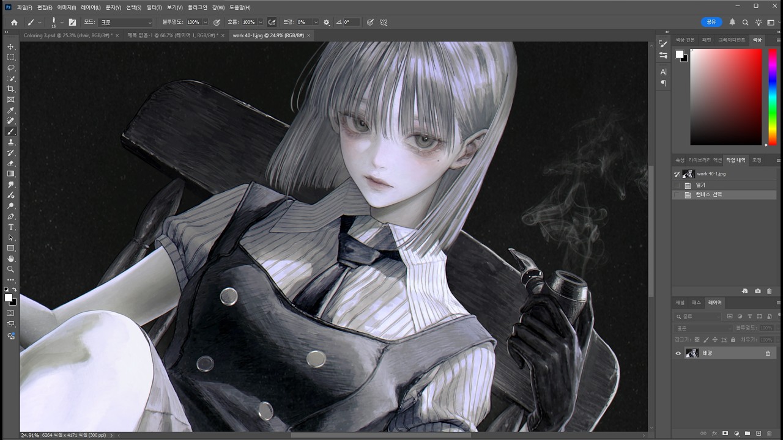Select the Horizontal Type tool
The image size is (783, 440).
[10, 227]
